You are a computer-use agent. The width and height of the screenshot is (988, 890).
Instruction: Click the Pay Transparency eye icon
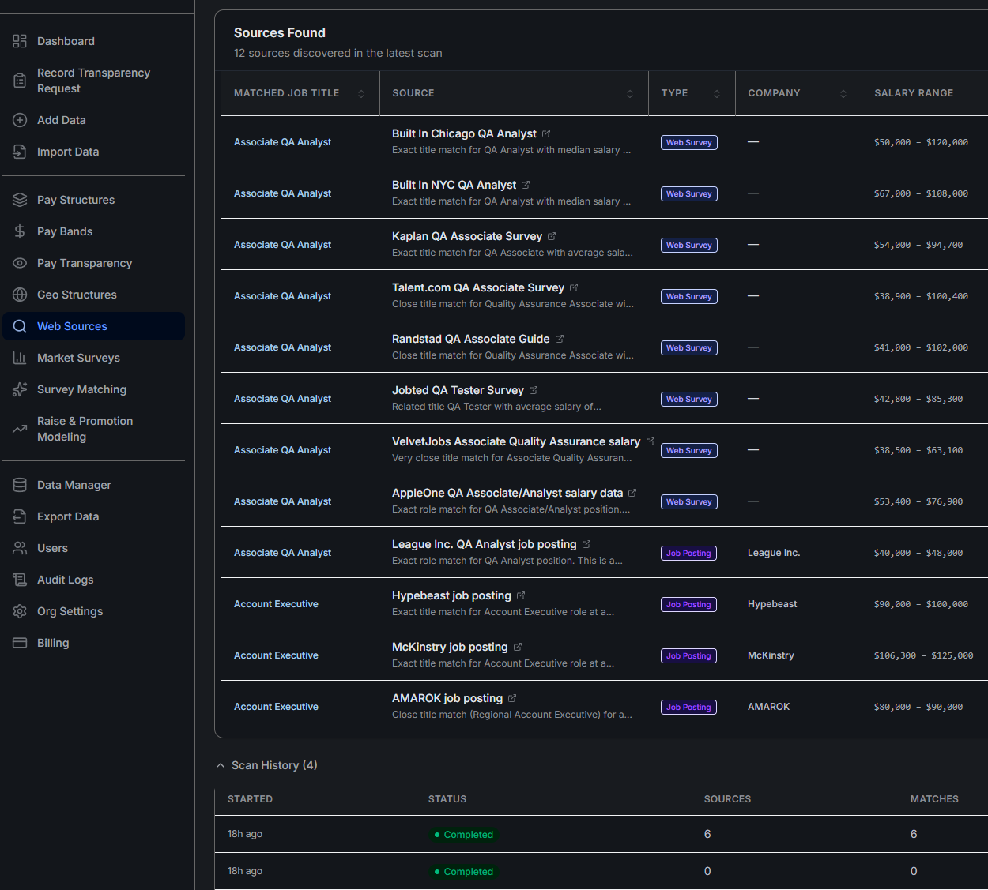(x=19, y=263)
